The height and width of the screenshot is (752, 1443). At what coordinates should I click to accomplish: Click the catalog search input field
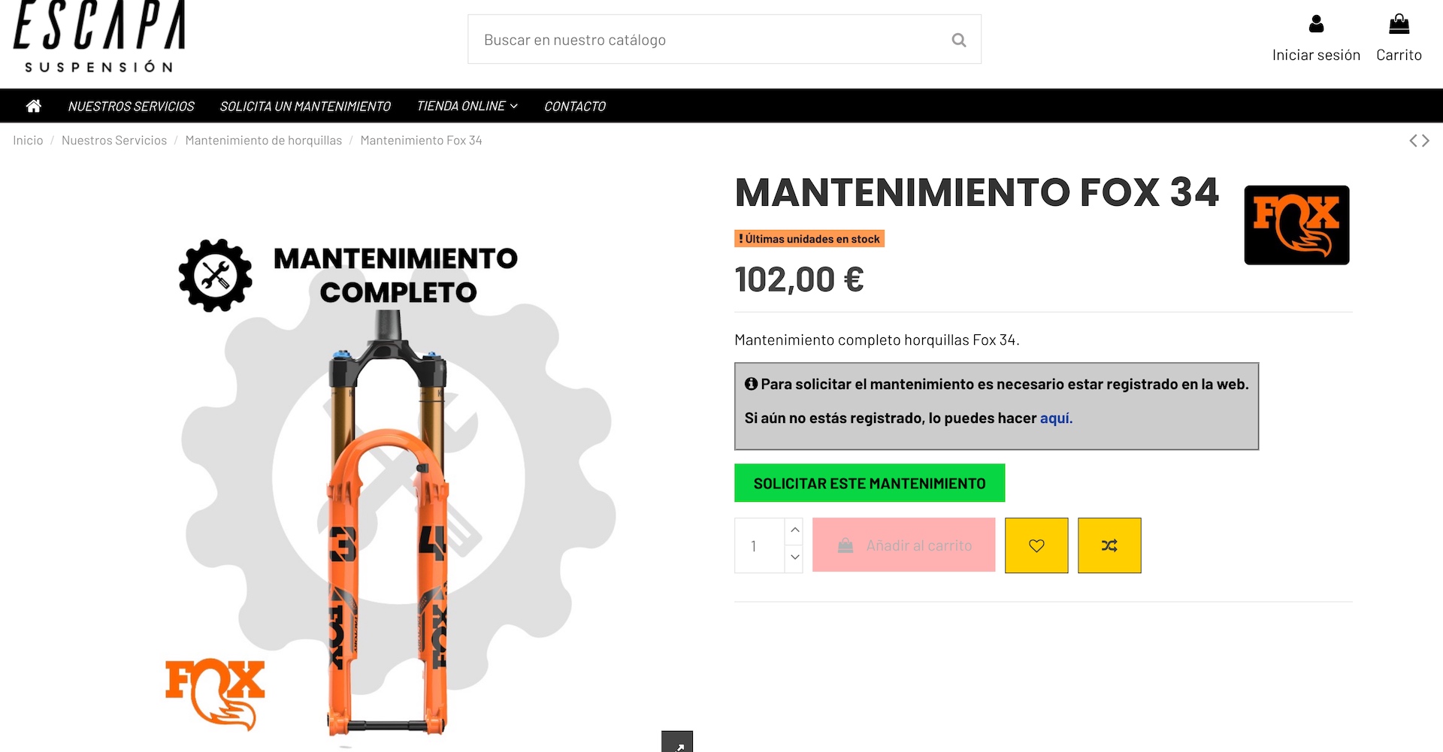706,39
